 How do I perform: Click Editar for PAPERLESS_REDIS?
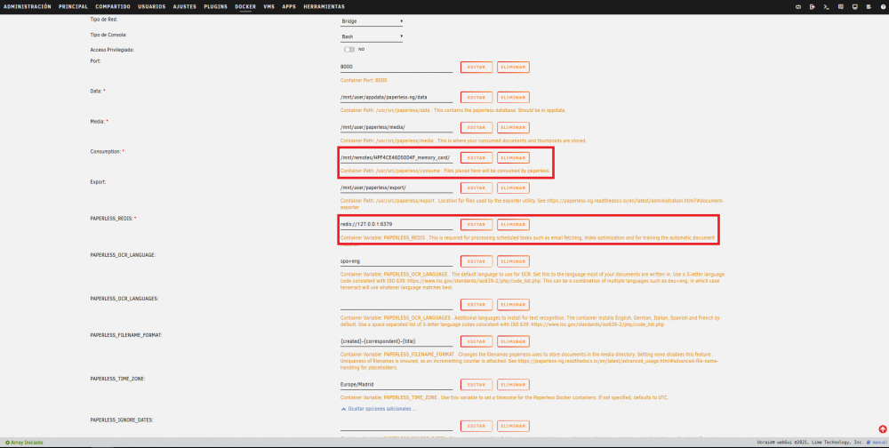tap(477, 225)
